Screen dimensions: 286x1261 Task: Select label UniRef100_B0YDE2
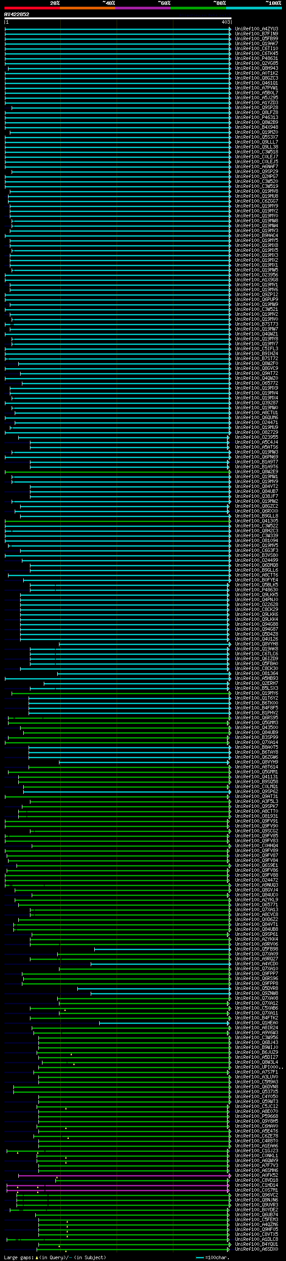click(256, 1210)
